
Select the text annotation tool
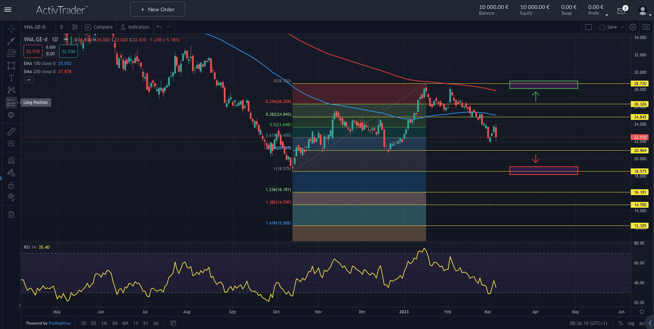tap(11, 78)
